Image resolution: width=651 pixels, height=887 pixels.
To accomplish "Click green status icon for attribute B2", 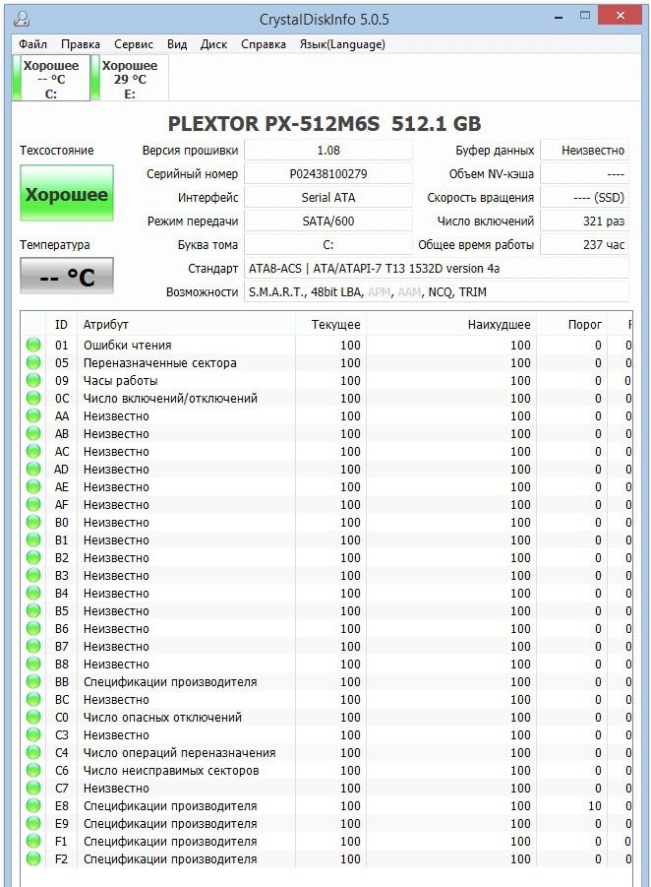I will pyautogui.click(x=33, y=557).
